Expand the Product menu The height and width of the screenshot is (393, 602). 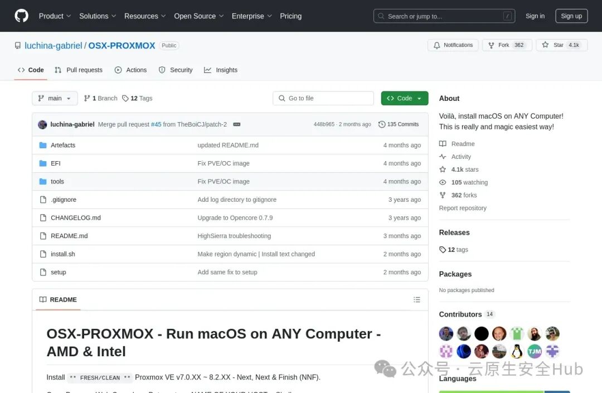(55, 16)
